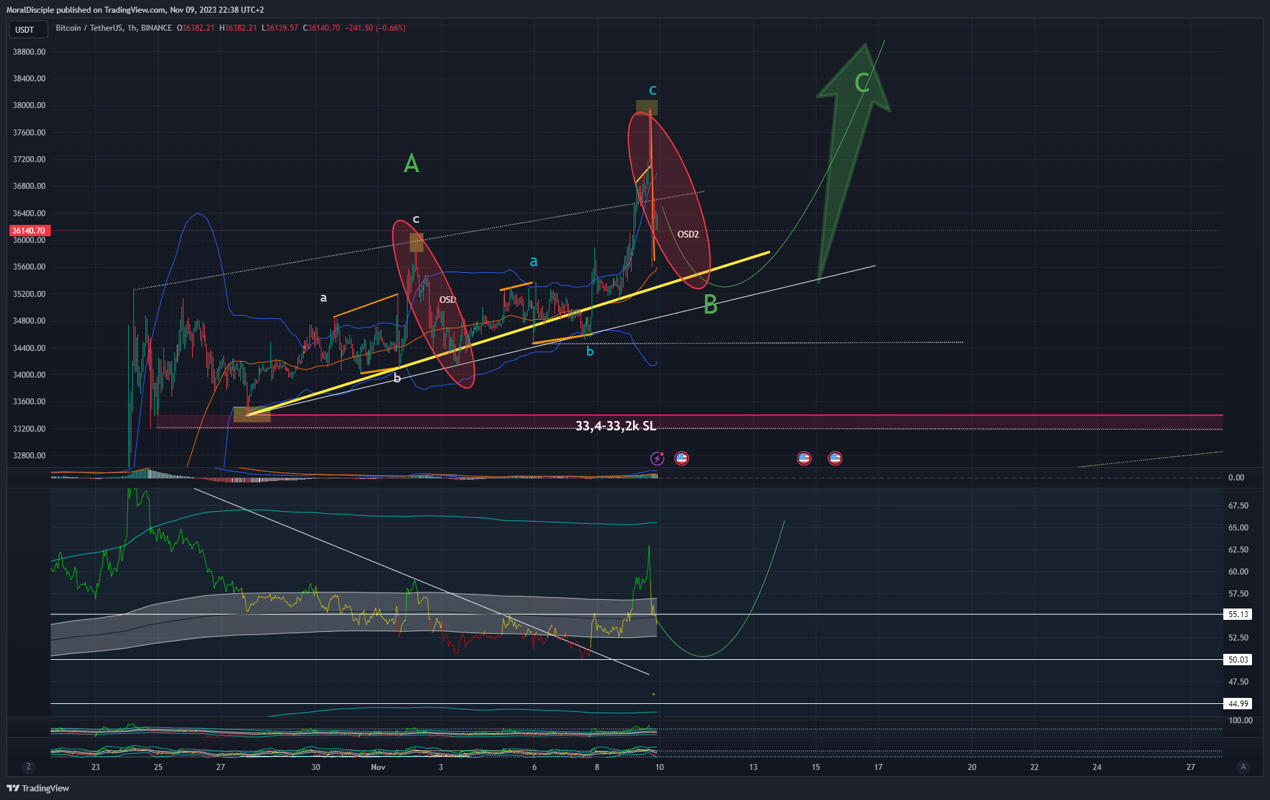This screenshot has width=1270, height=800.
Task: Click the 38000.00 price axis label
Action: click(x=29, y=105)
